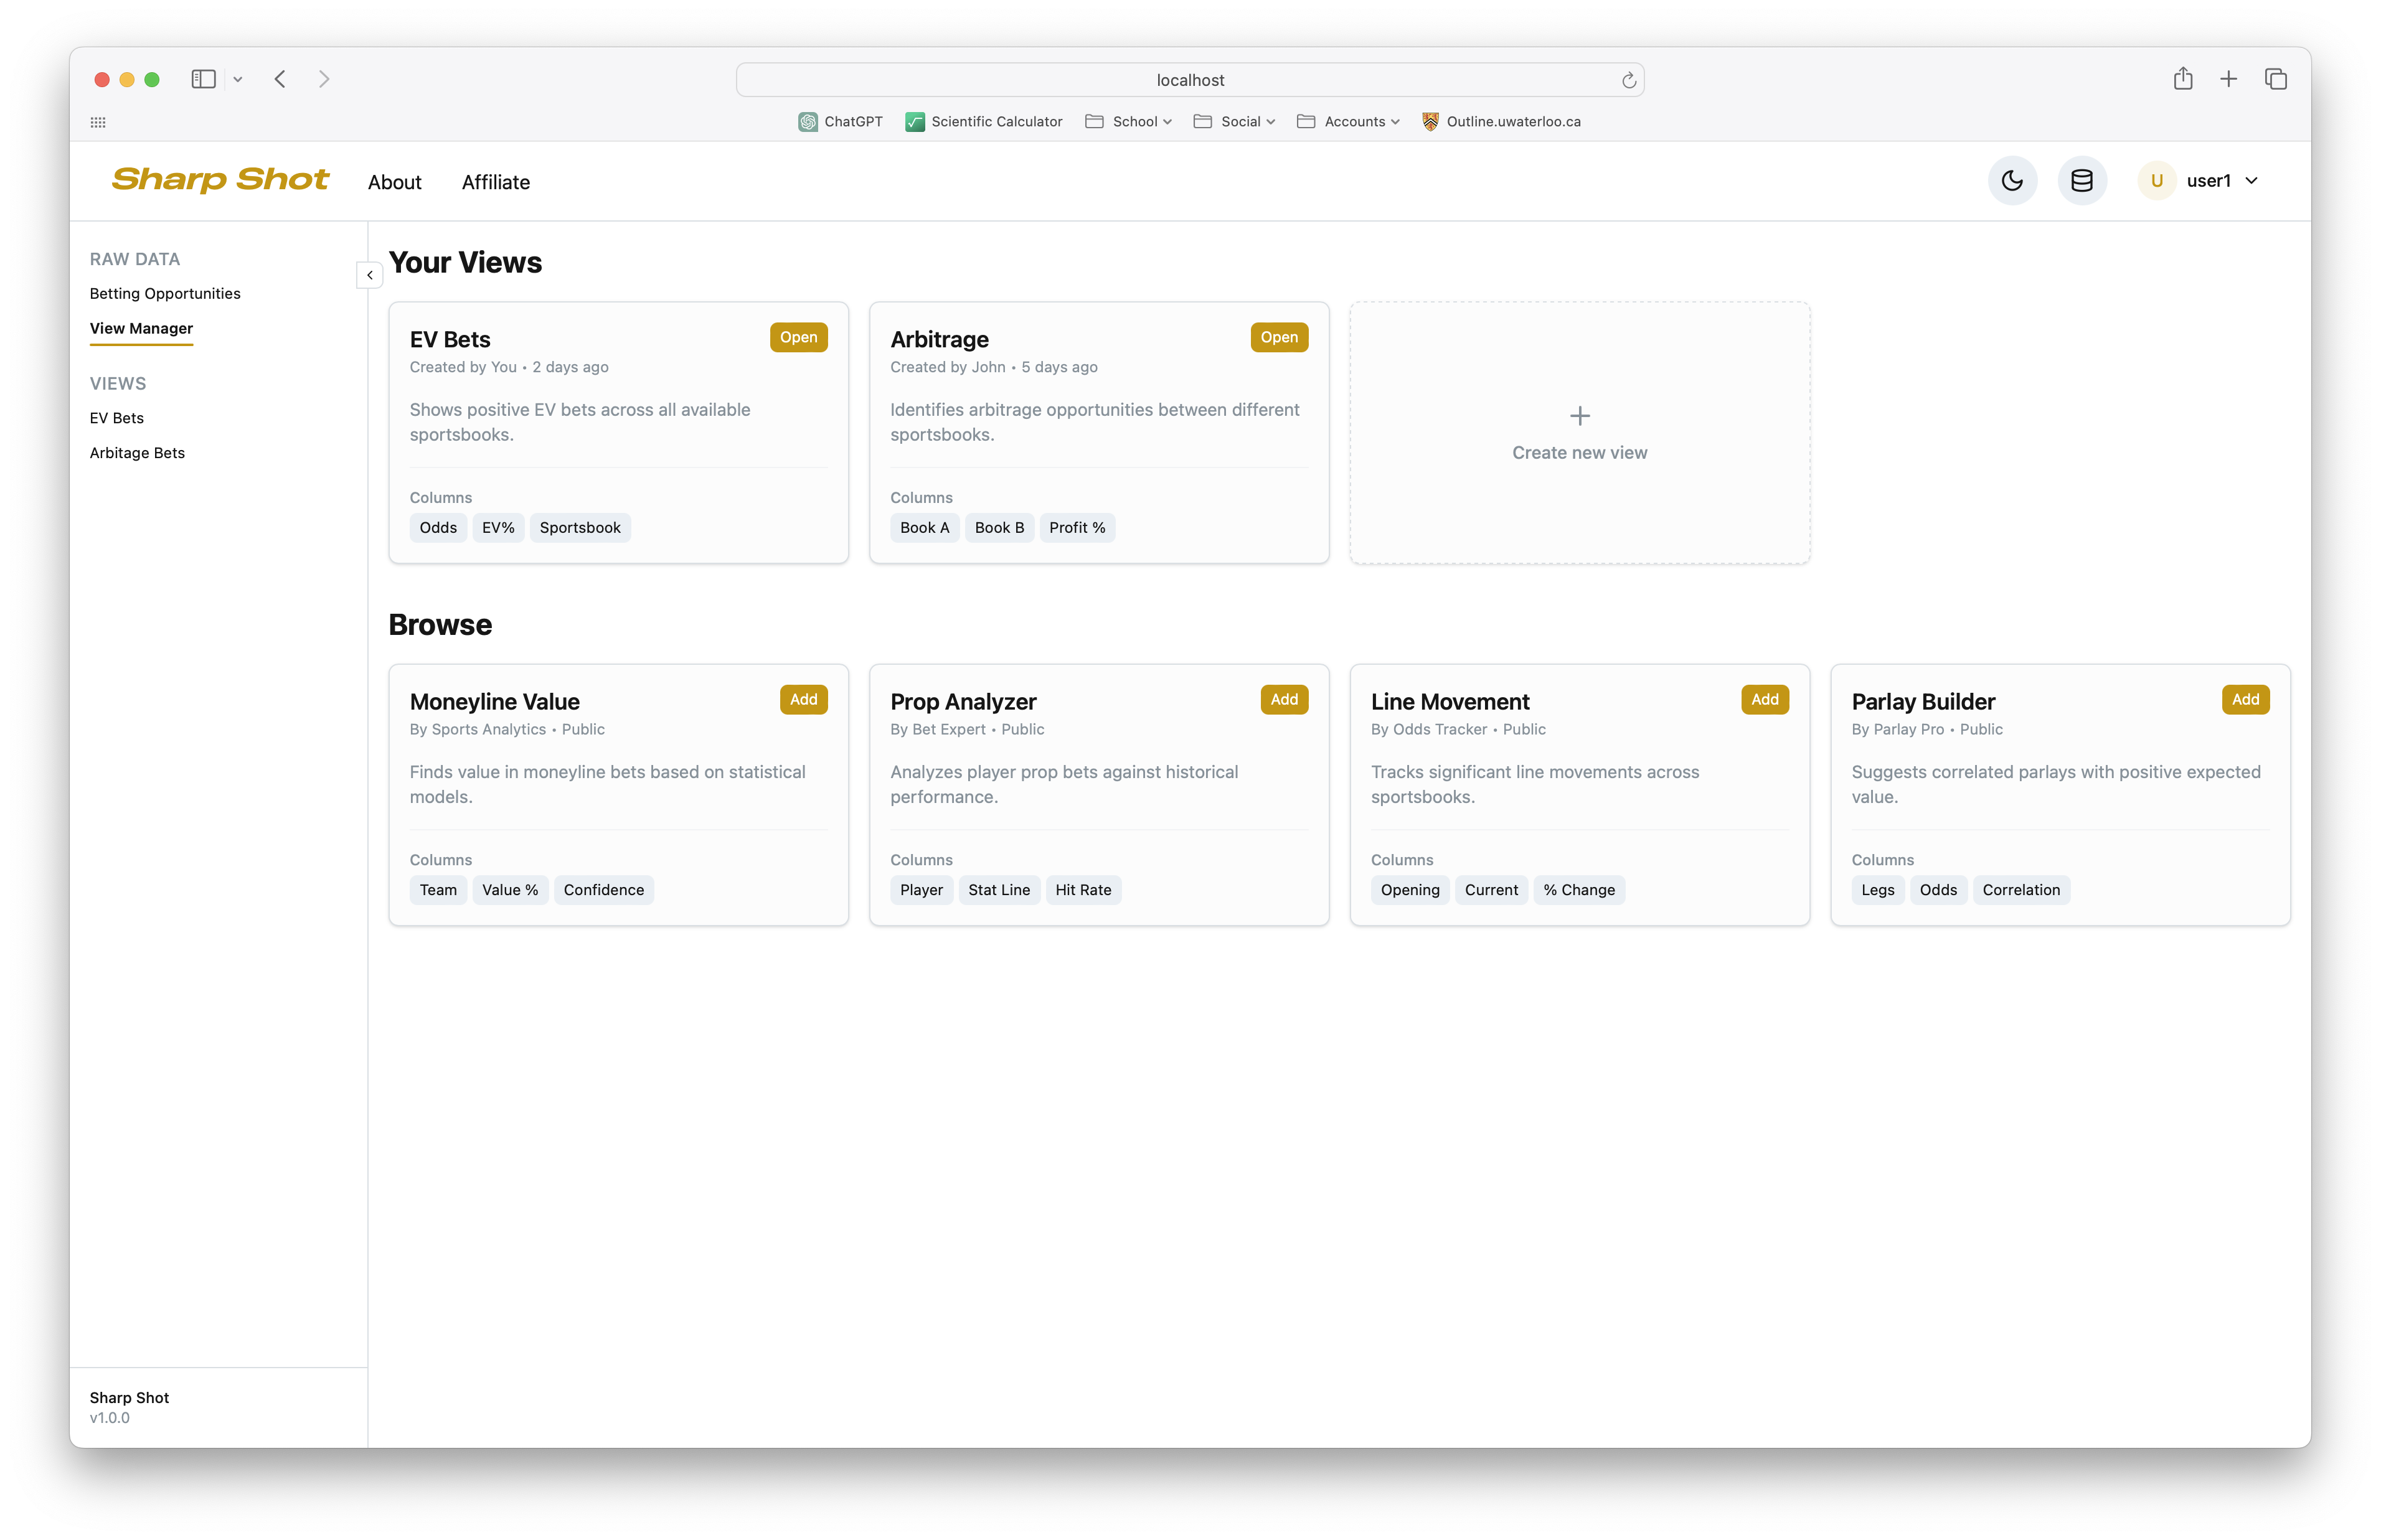Click the Confidence column tag
Viewport: 2381px width, 1540px height.
(x=603, y=890)
